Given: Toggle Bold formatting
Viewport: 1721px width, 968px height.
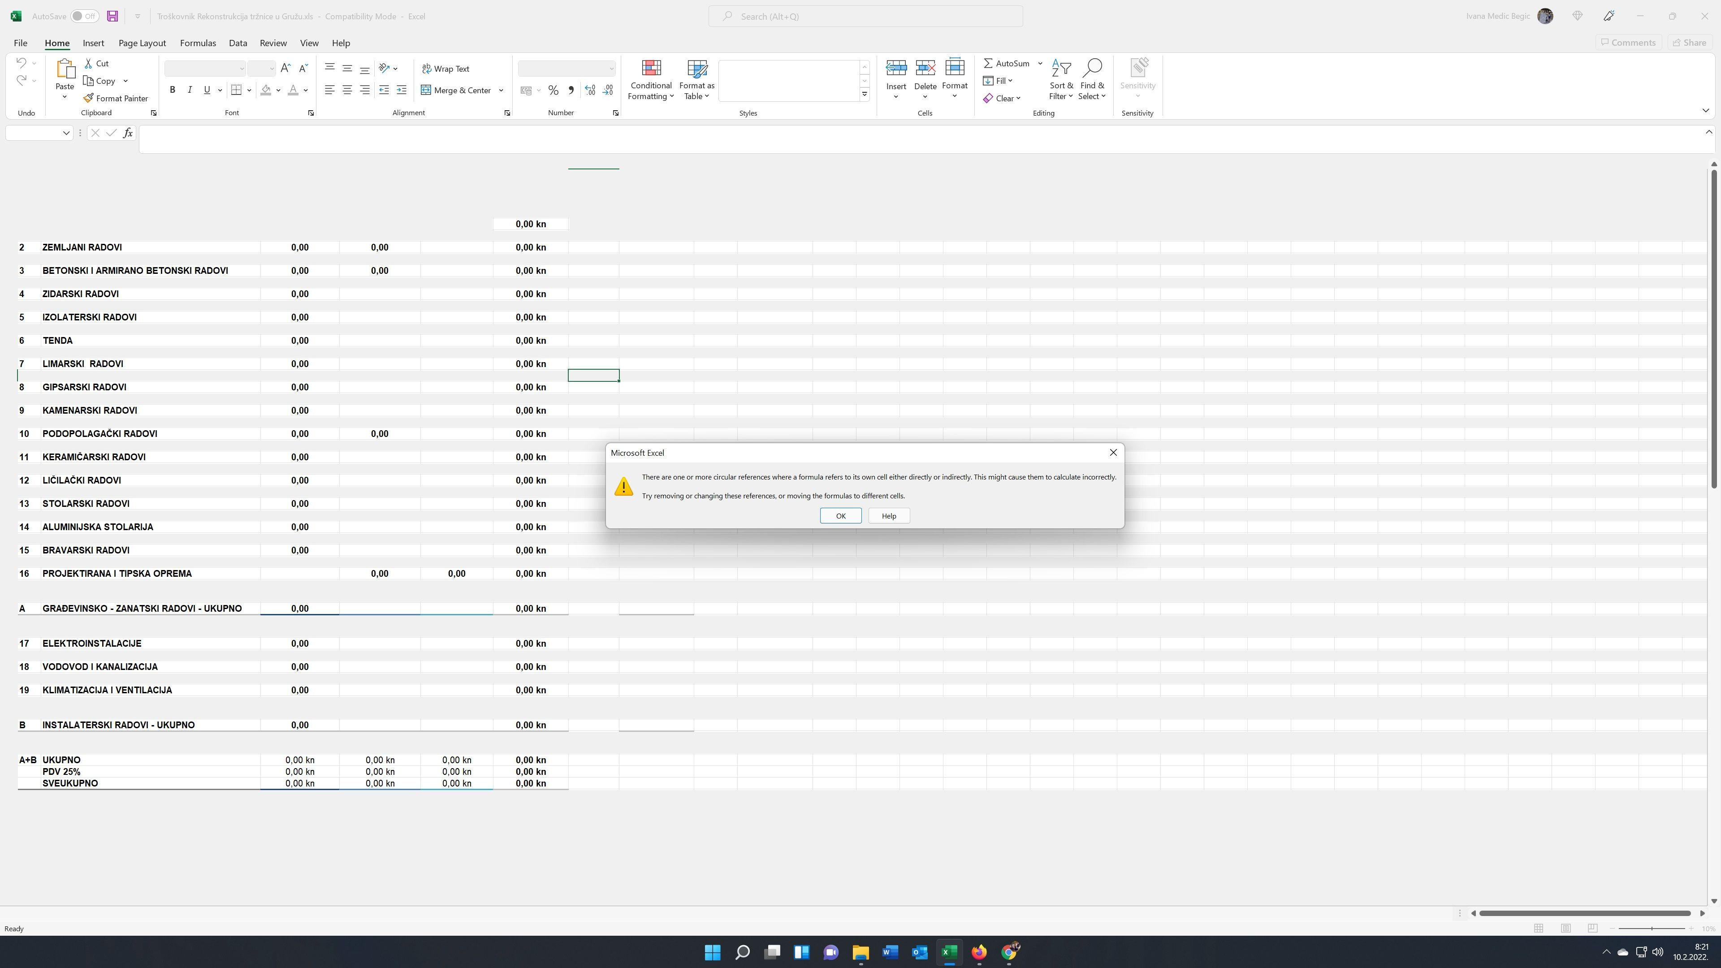Looking at the screenshot, I should (x=173, y=90).
